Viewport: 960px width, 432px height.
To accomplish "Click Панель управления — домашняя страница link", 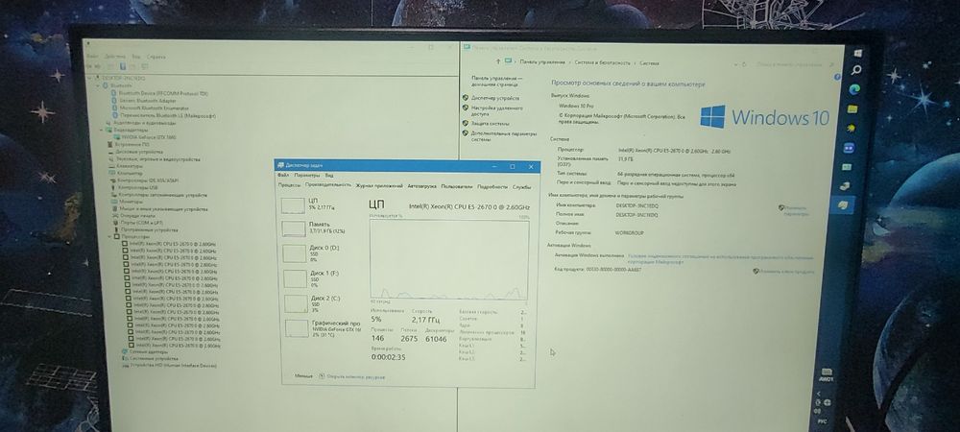I will pyautogui.click(x=497, y=82).
